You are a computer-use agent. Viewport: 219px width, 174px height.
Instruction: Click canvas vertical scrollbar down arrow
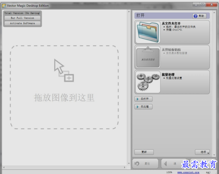click(129, 163)
